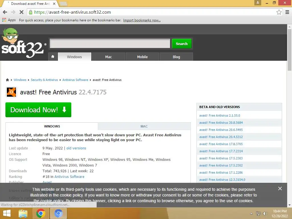Click the old versions link
This screenshot has width=292, height=219.
pyautogui.click(x=76, y=148)
